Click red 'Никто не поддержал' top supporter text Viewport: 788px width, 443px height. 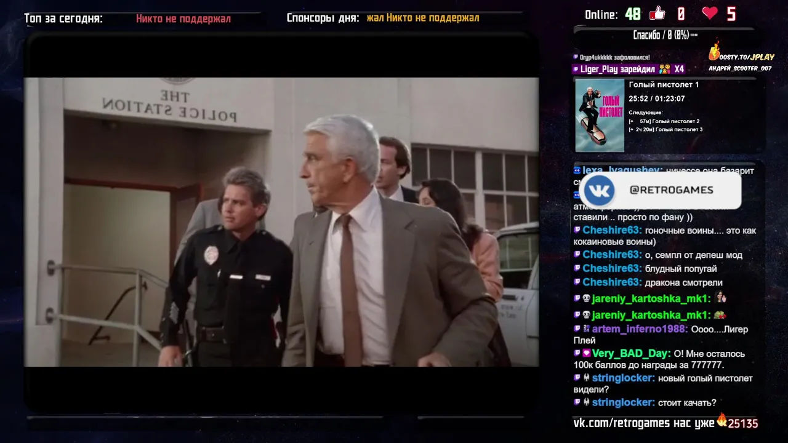[x=183, y=18]
